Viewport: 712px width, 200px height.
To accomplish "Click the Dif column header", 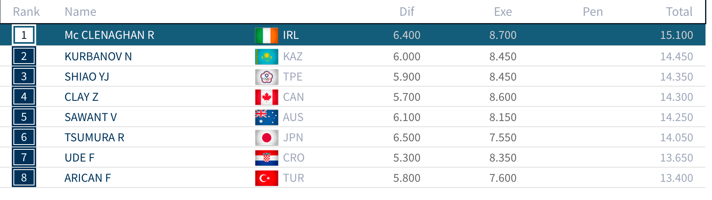I will tap(407, 12).
